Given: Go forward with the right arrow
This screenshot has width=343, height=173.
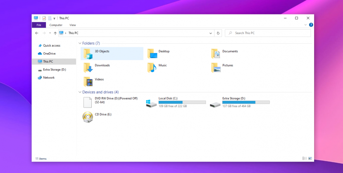Looking at the screenshot, I should click(44, 33).
